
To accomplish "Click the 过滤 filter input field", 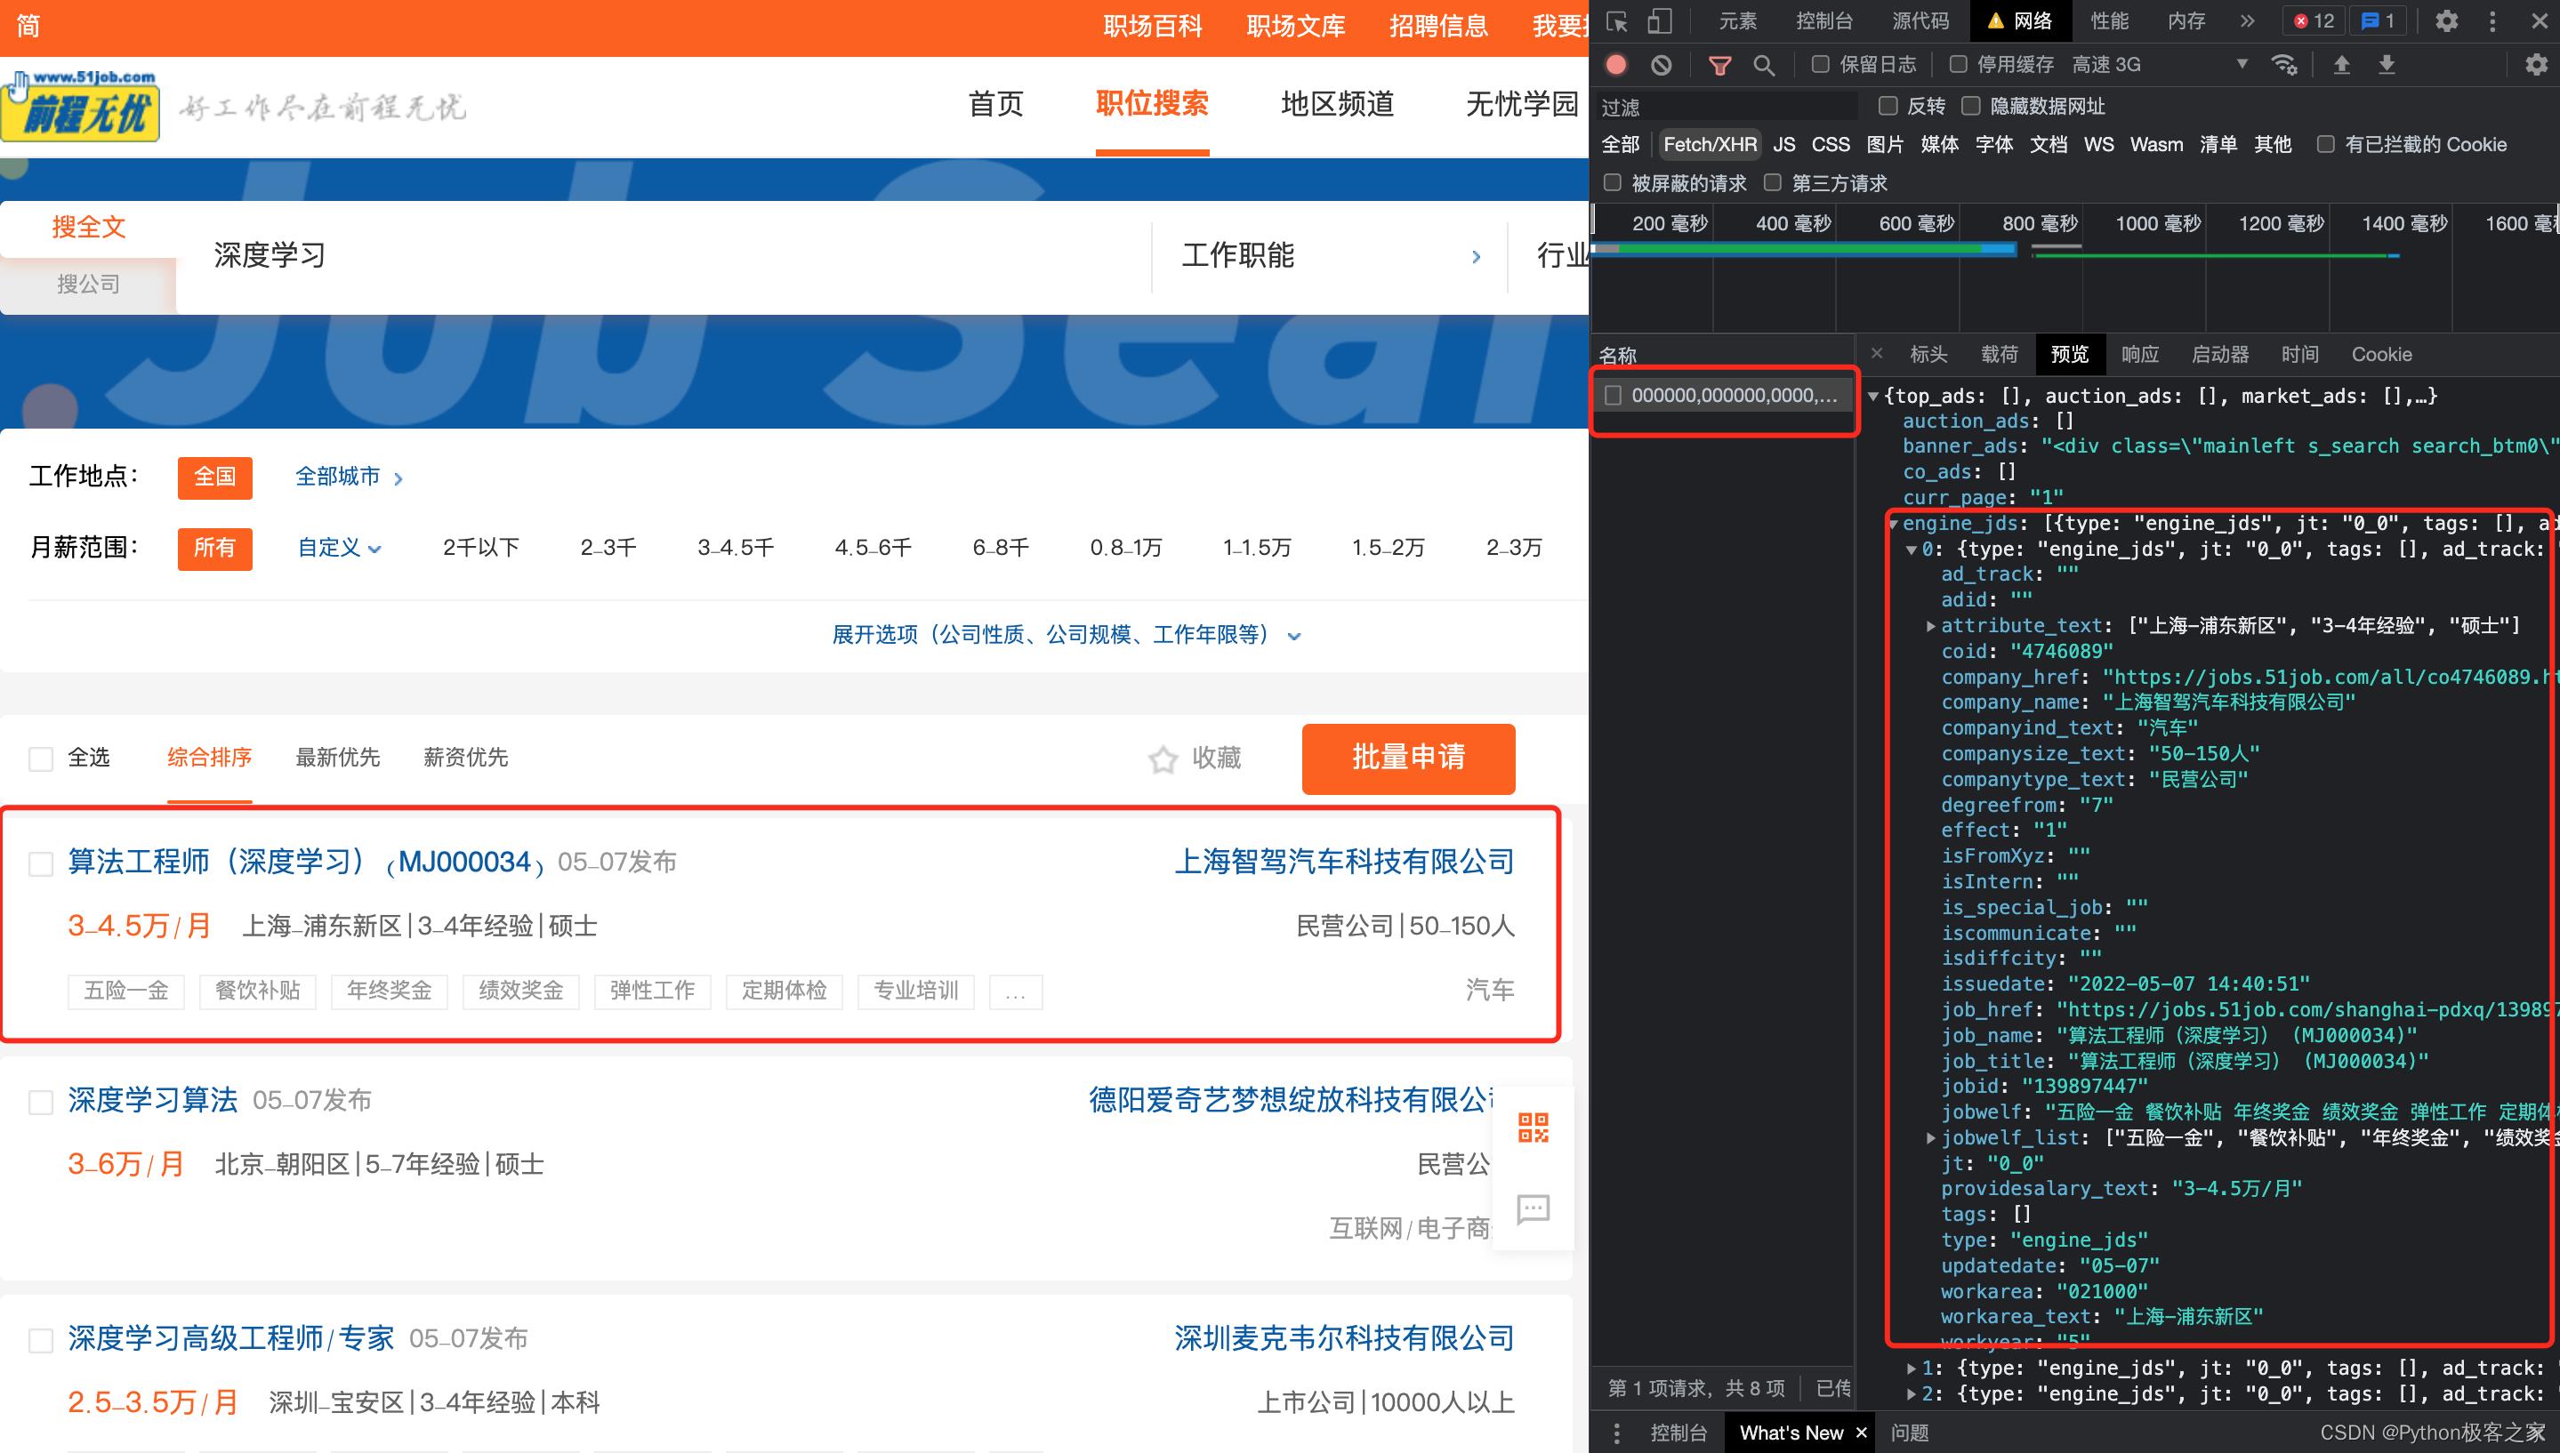I will (1727, 107).
